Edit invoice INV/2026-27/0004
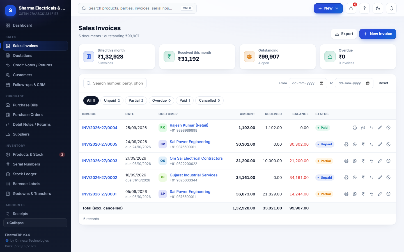Screen dimensions: 404x252 pyautogui.click(x=380, y=128)
